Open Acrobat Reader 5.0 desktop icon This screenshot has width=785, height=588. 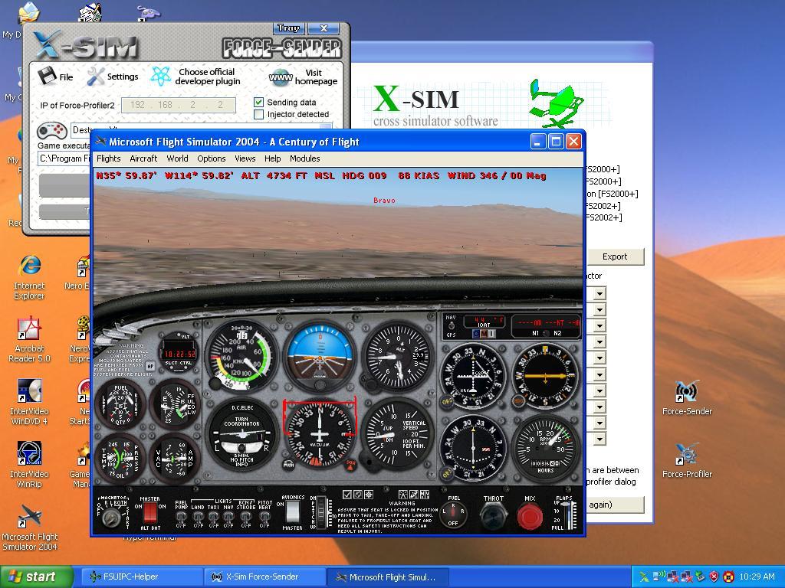coord(30,328)
